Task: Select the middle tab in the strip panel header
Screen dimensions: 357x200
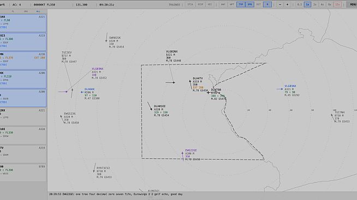Action: click(26, 11)
